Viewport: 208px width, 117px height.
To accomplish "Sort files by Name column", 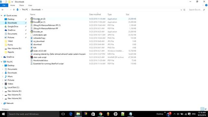I will 32,14.
